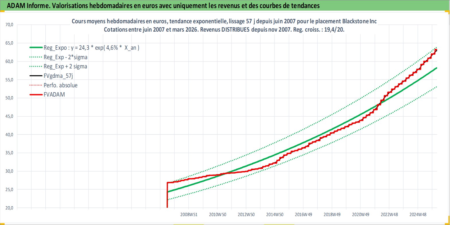Click the y-axis label 55,0
This screenshot has height=225, width=450.
(9, 80)
